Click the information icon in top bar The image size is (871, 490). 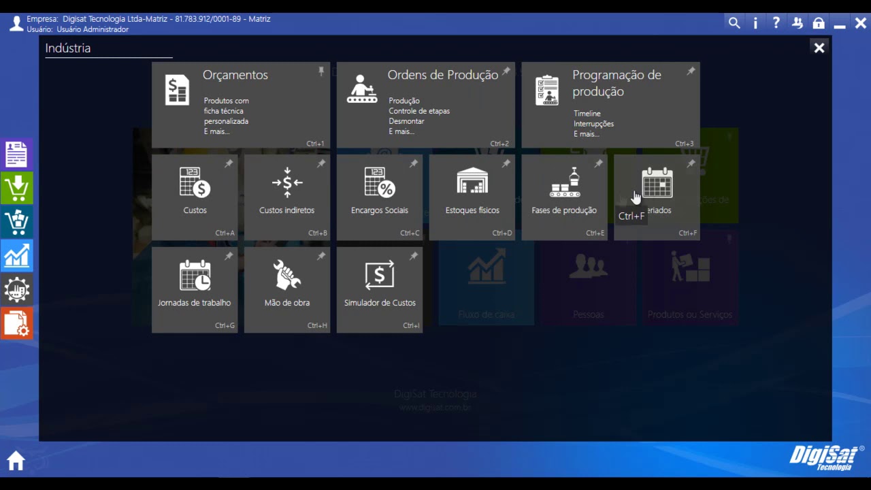755,23
